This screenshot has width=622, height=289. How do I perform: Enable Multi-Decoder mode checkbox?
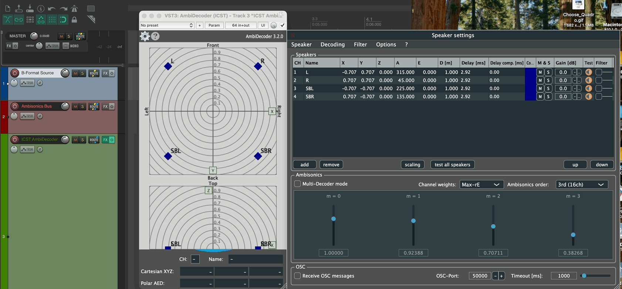click(x=297, y=184)
